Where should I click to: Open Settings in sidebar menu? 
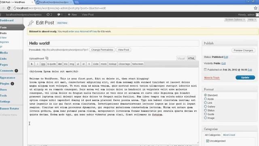(5, 101)
